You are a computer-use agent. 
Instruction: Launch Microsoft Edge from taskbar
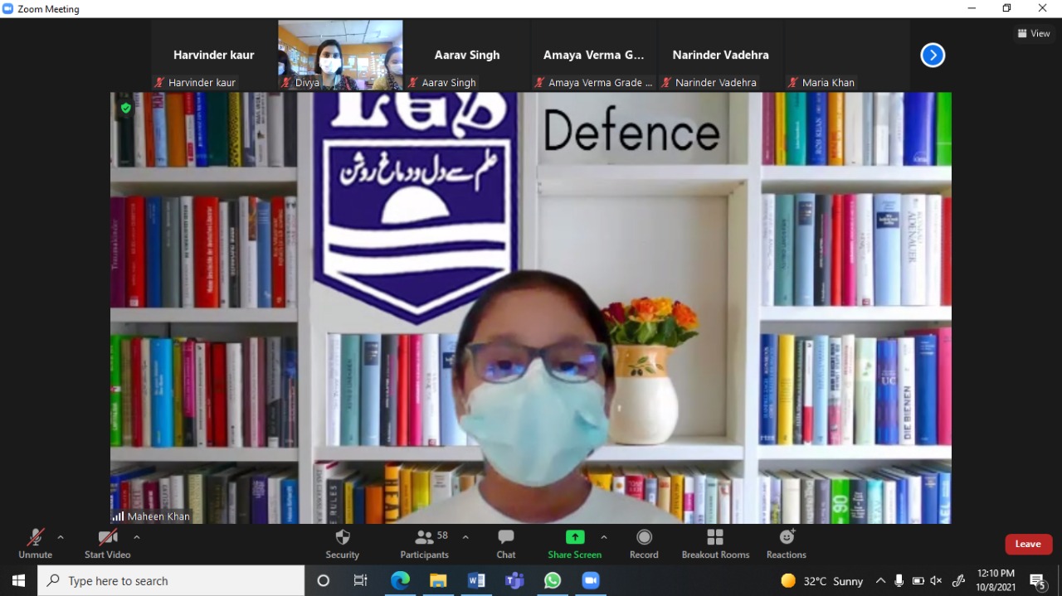tap(400, 581)
